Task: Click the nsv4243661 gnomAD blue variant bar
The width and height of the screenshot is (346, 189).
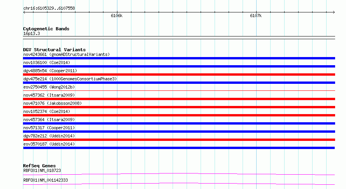Action: click(x=179, y=58)
